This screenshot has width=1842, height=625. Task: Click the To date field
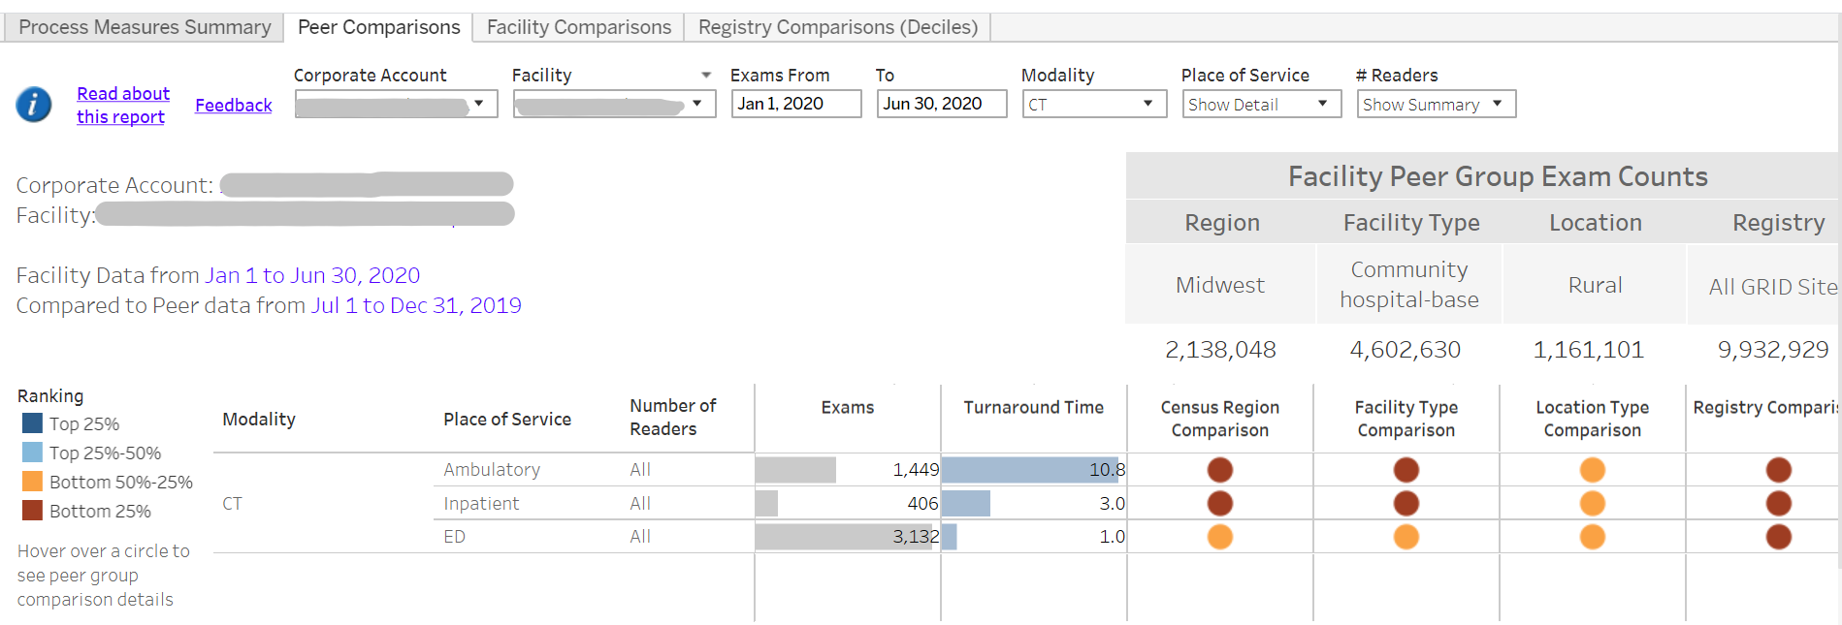(941, 104)
